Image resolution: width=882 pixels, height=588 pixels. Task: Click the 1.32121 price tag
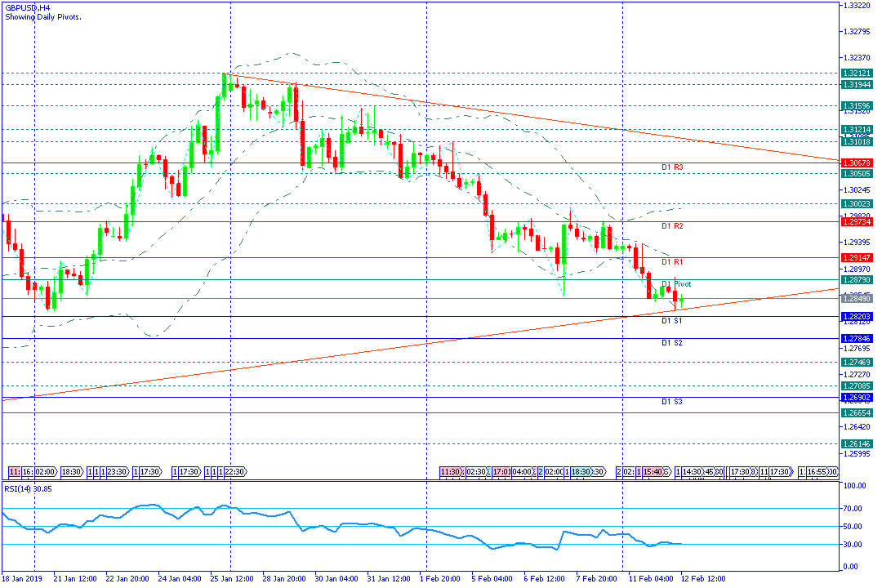[857, 73]
